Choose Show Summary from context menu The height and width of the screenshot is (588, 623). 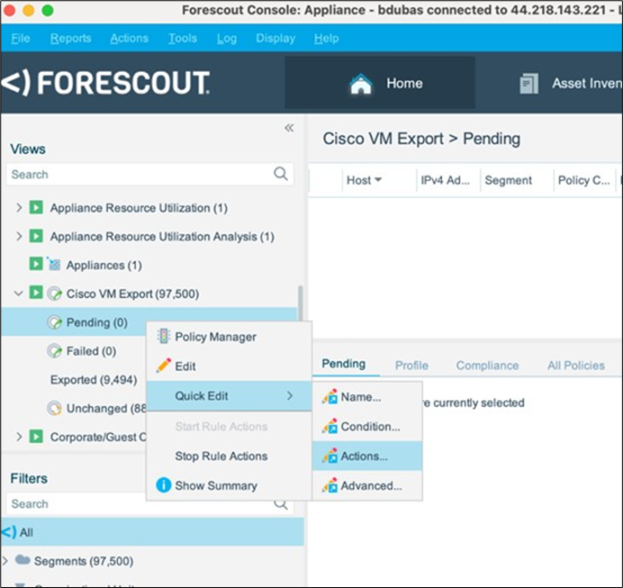(x=229, y=485)
